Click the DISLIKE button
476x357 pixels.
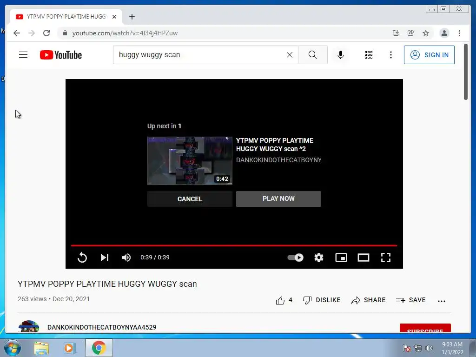click(x=322, y=300)
